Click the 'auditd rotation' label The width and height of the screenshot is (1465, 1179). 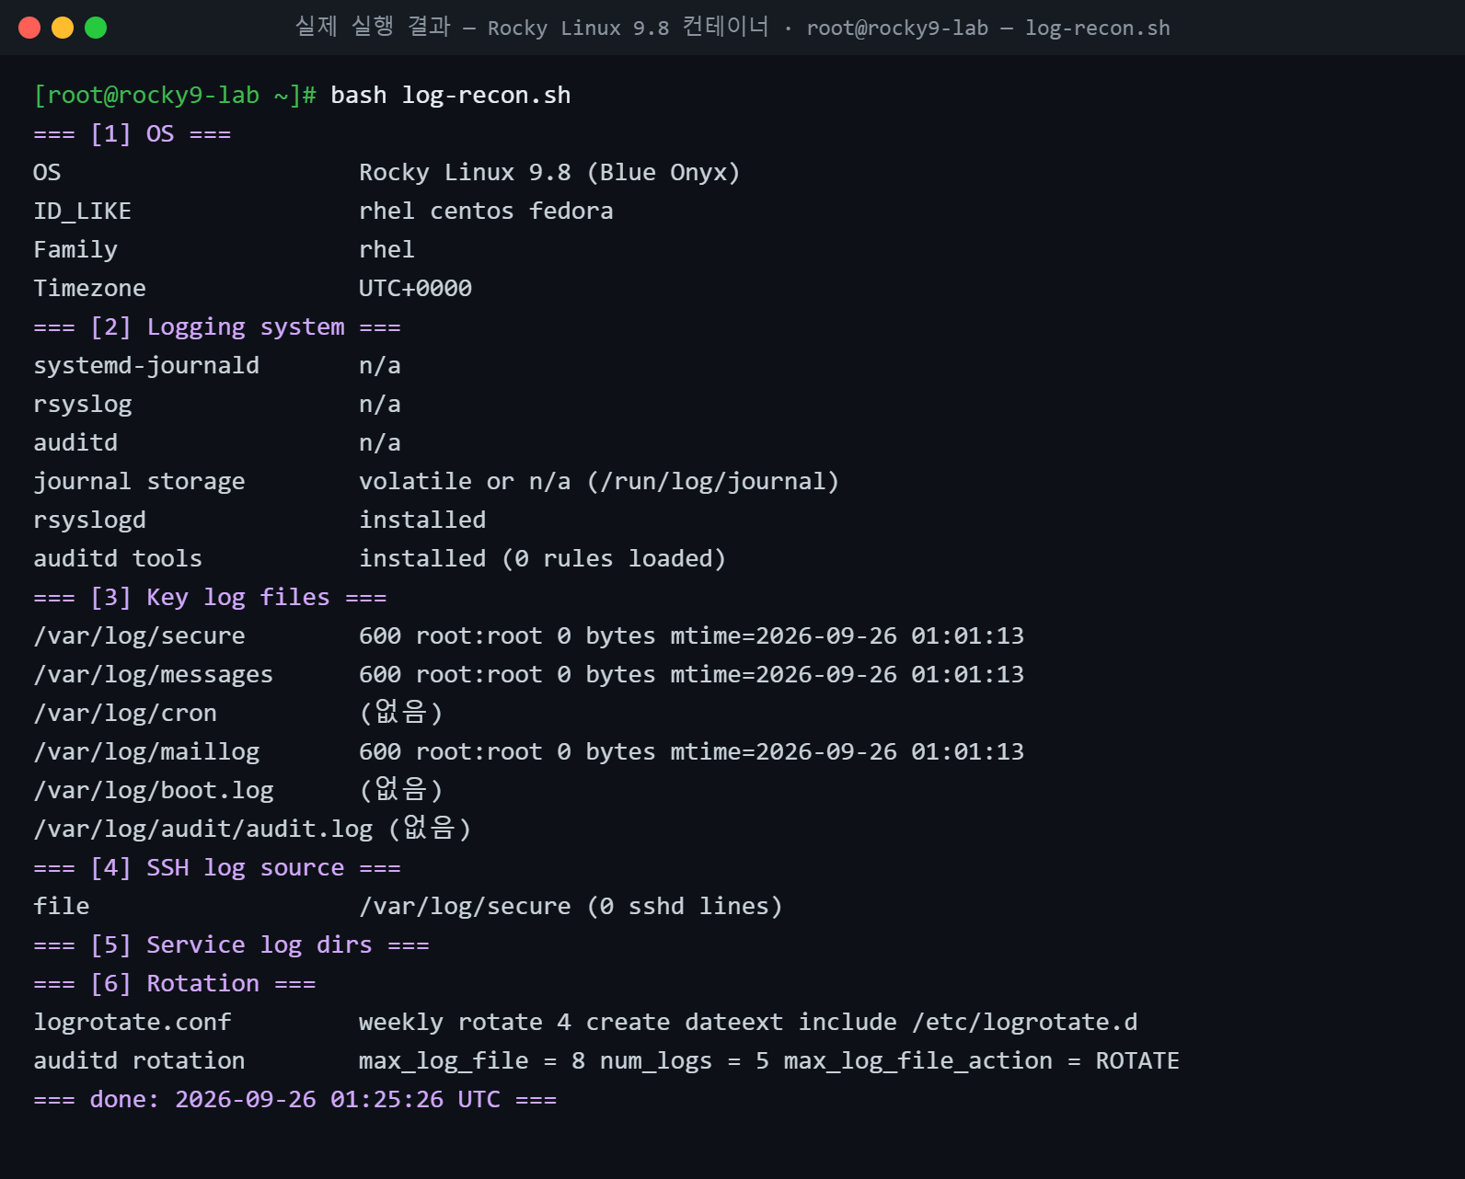pyautogui.click(x=140, y=1061)
